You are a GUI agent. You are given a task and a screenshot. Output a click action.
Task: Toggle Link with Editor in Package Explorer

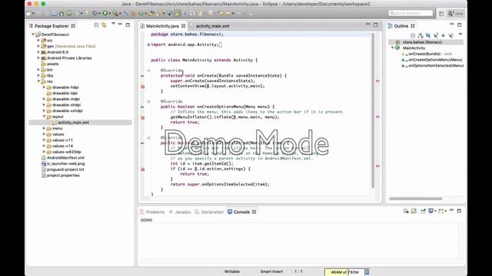[x=104, y=25]
